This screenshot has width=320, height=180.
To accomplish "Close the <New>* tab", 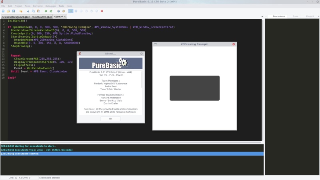I will tap(65, 17).
